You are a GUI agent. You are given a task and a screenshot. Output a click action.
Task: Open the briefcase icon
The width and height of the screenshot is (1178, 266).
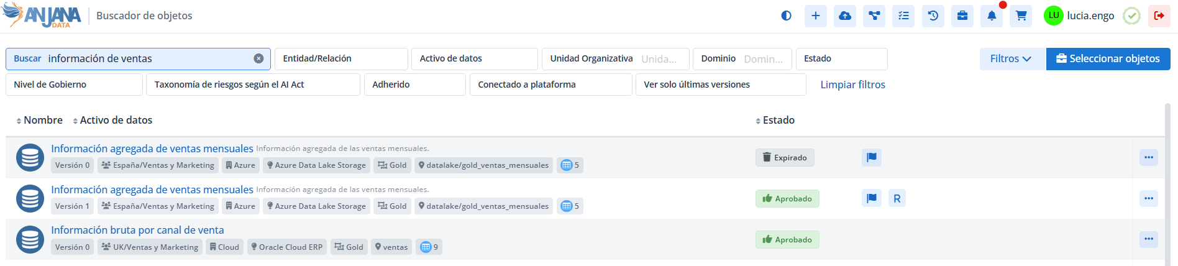(x=962, y=16)
